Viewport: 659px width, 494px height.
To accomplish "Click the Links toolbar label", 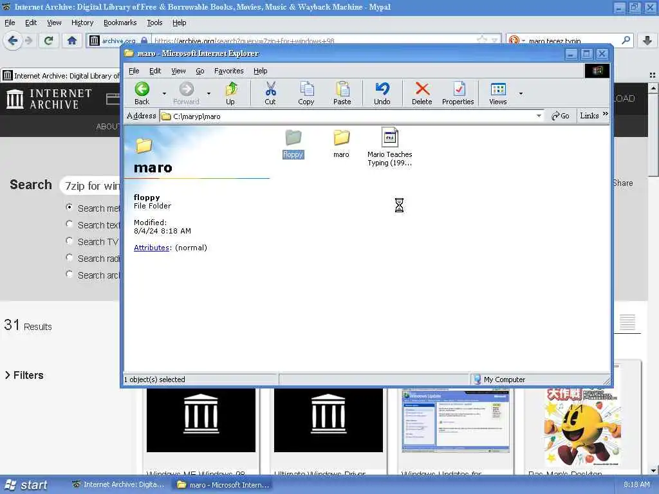I will [x=589, y=116].
